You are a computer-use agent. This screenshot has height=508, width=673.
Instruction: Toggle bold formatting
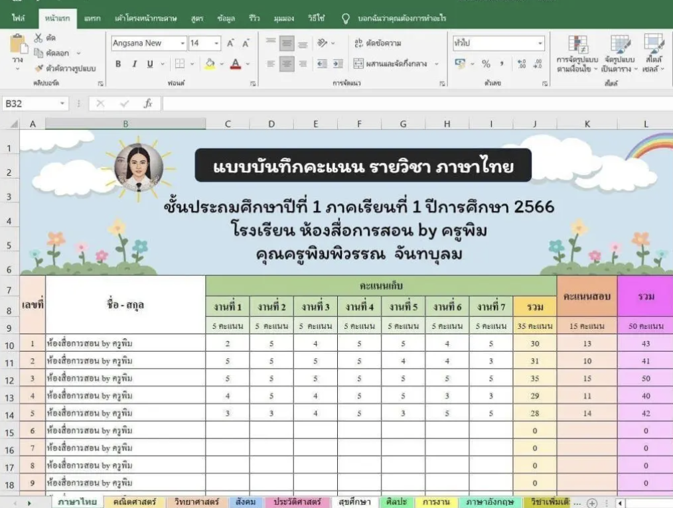point(118,64)
